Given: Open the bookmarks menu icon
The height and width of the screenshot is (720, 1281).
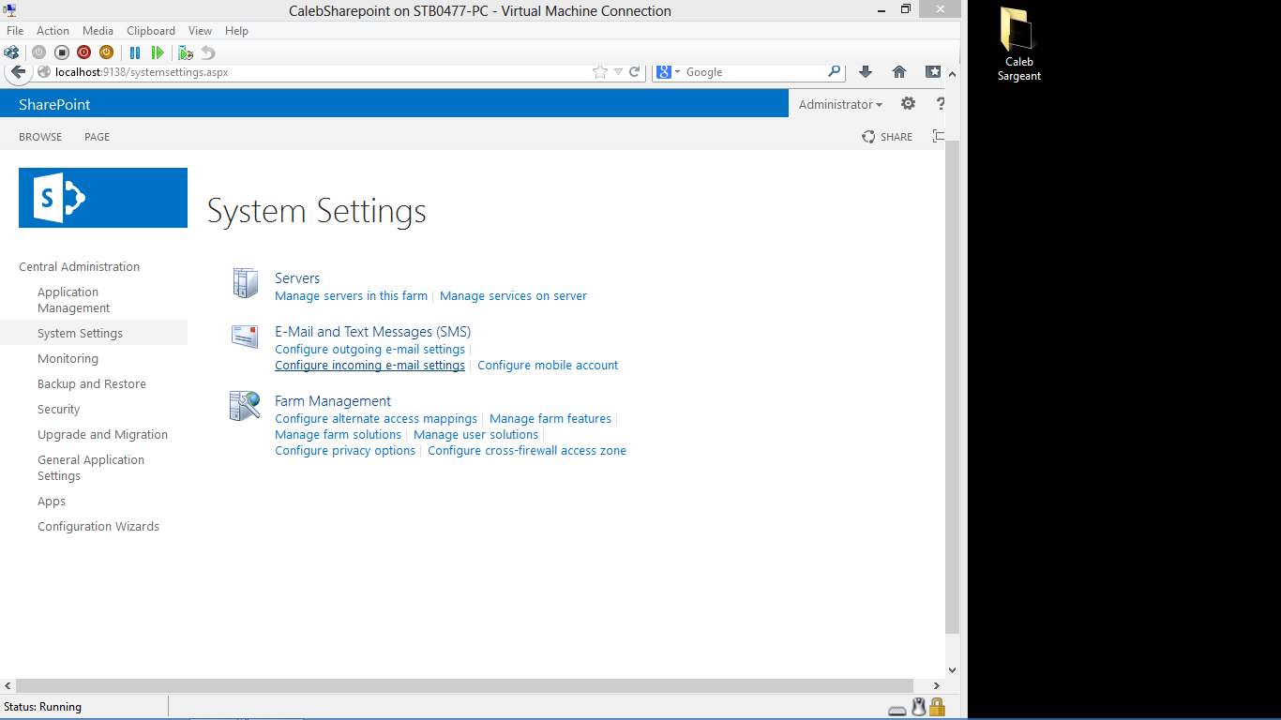Looking at the screenshot, I should pyautogui.click(x=933, y=72).
